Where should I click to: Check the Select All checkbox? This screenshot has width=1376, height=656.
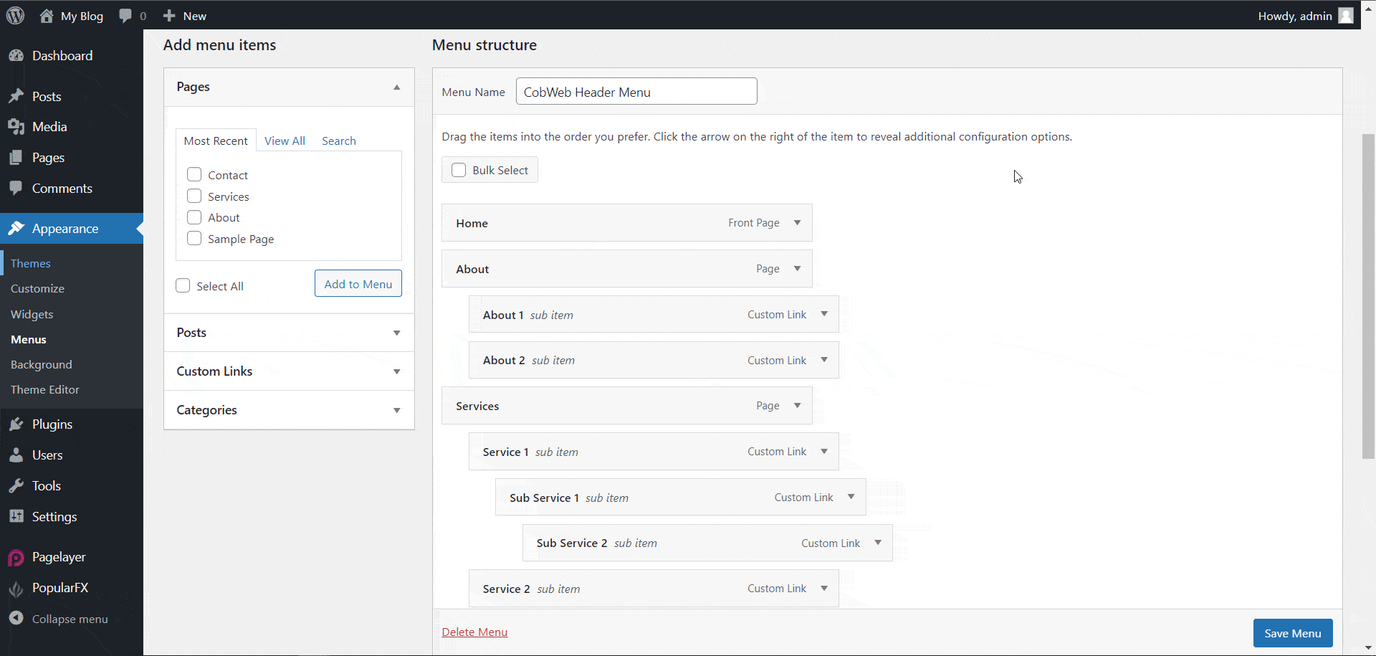point(183,285)
